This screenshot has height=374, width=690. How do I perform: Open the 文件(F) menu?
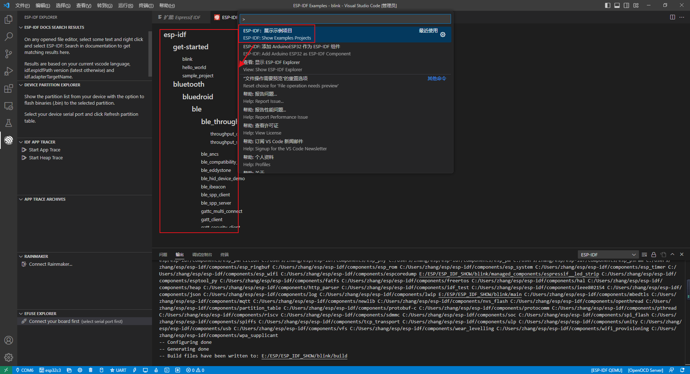22,5
